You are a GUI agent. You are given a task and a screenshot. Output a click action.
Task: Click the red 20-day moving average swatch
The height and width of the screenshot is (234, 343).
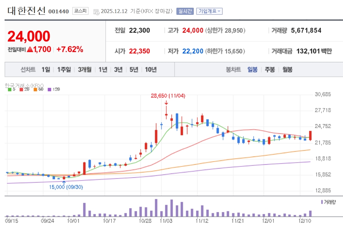pyautogui.click(x=21, y=89)
